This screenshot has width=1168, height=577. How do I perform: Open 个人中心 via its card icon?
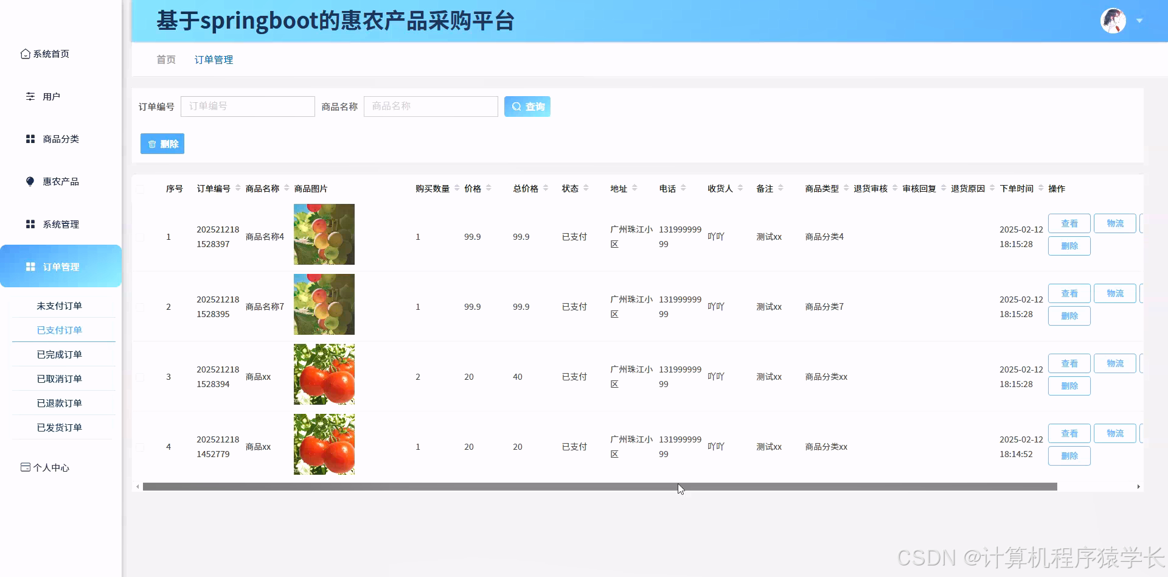pyautogui.click(x=25, y=467)
